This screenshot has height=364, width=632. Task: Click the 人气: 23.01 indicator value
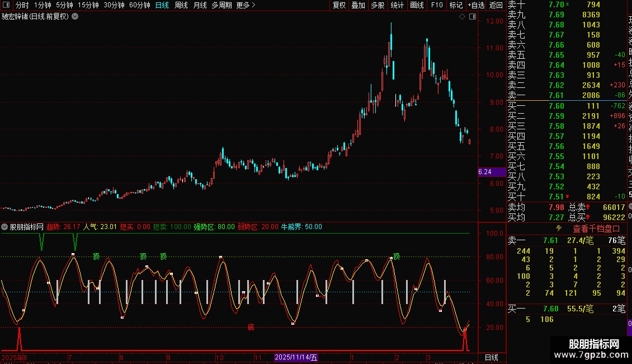pyautogui.click(x=100, y=227)
